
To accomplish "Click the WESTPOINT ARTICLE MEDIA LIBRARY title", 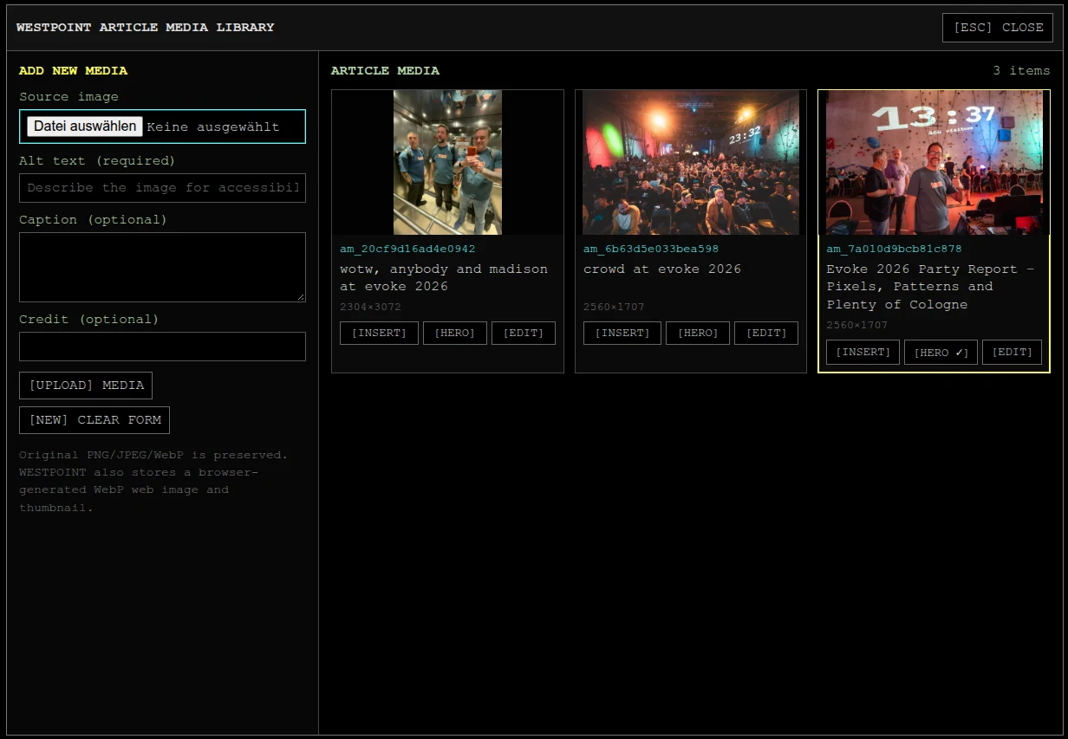I will click(146, 28).
